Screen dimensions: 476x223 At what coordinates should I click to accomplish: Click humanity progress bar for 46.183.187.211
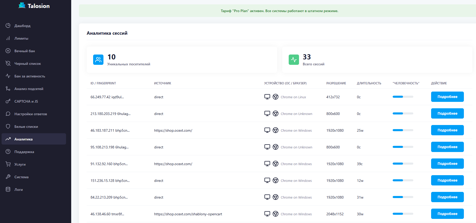pyautogui.click(x=403, y=130)
